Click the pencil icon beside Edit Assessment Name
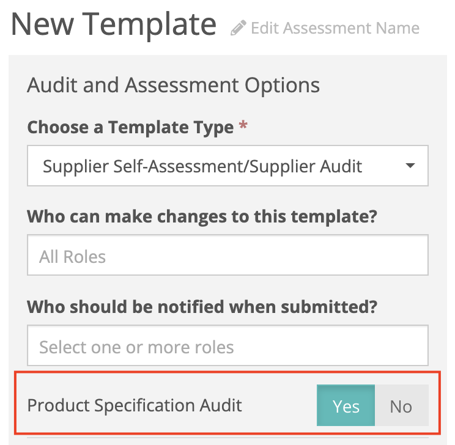 coord(239,28)
